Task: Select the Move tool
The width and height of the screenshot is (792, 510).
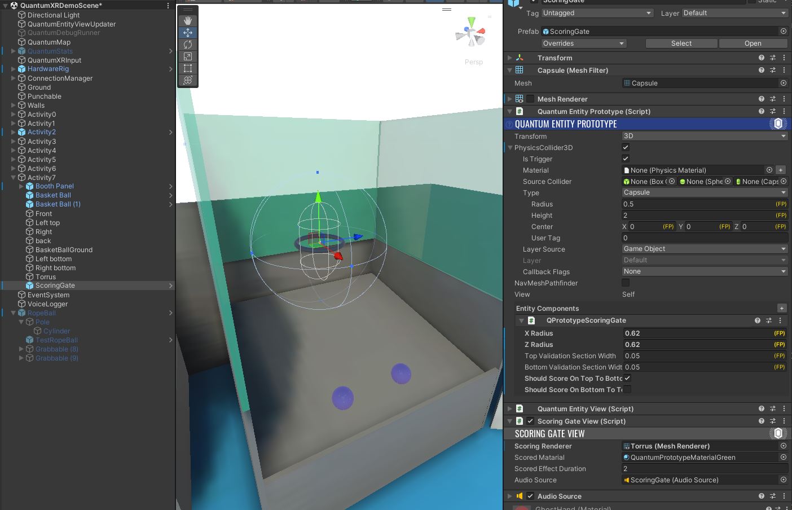Action: [188, 33]
